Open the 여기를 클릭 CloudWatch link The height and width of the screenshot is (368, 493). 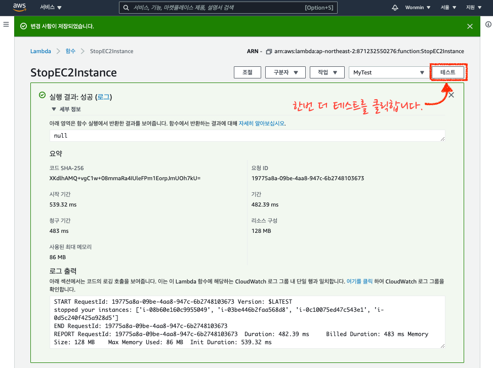click(x=359, y=281)
